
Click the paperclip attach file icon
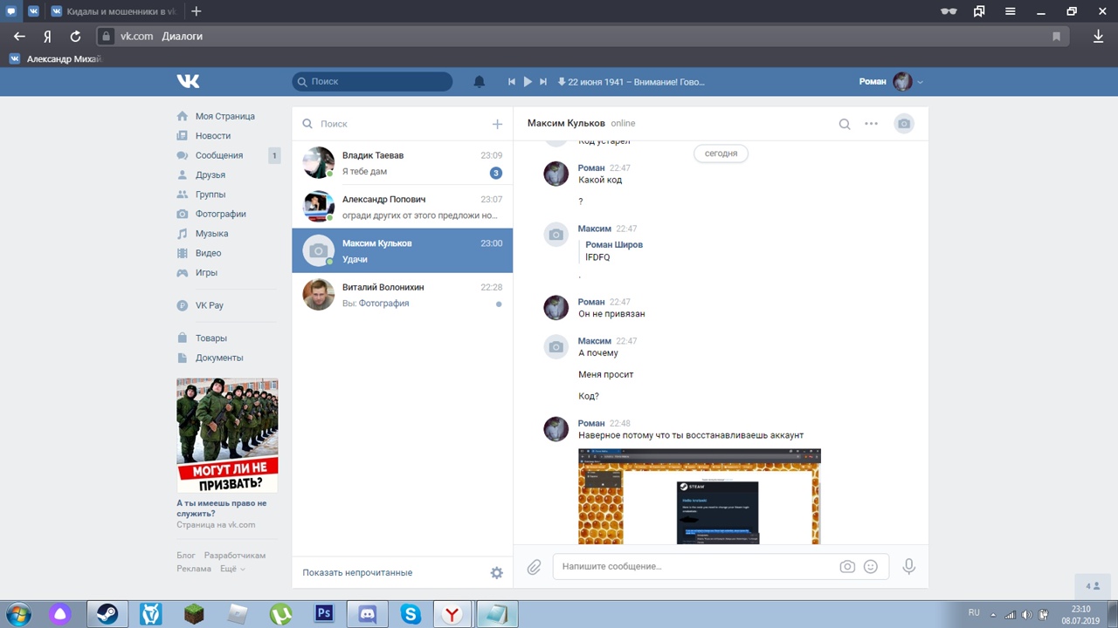(534, 567)
